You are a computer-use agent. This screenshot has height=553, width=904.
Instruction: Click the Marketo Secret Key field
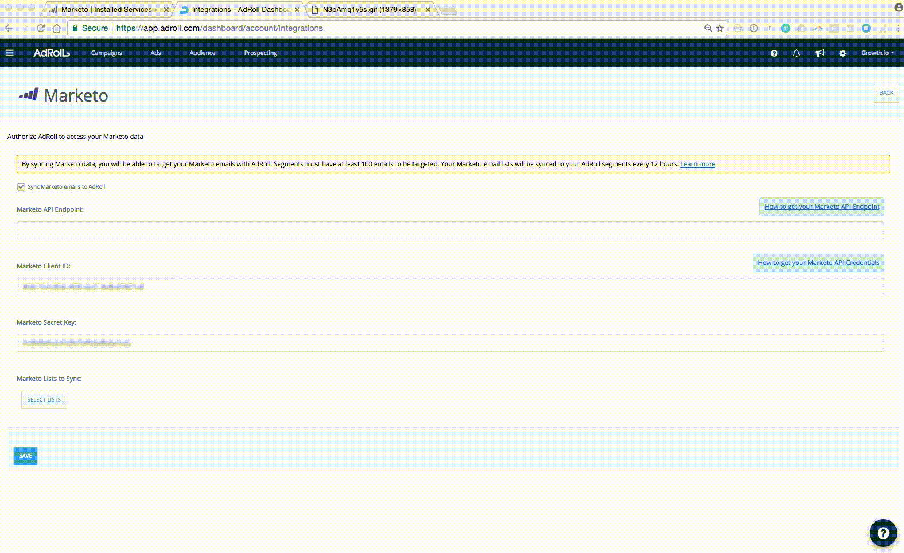click(450, 342)
